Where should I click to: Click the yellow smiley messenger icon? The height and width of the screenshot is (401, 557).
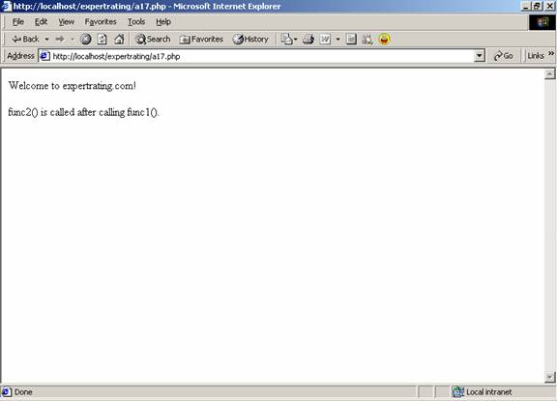pyautogui.click(x=384, y=39)
